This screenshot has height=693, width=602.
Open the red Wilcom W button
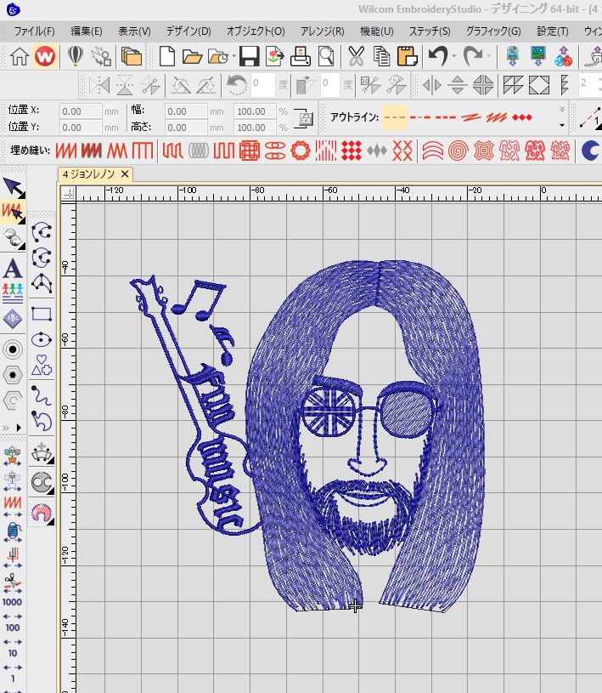click(44, 57)
